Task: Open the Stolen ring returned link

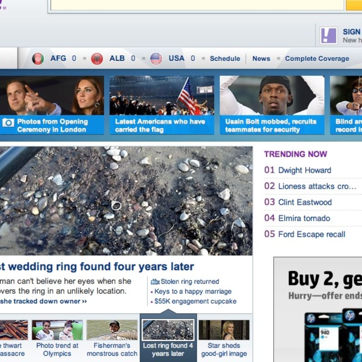Action: (x=190, y=281)
